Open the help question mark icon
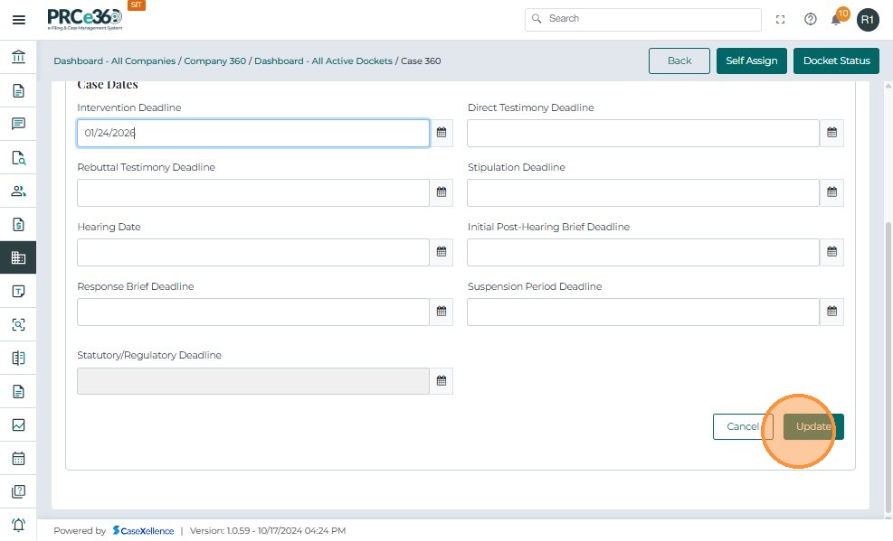The height and width of the screenshot is (541, 893). pos(810,19)
